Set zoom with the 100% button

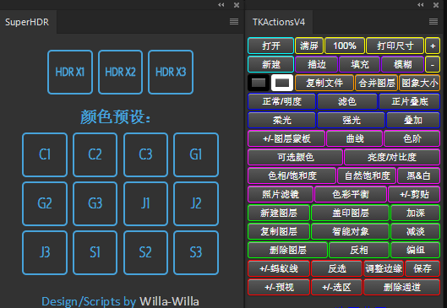(345, 46)
